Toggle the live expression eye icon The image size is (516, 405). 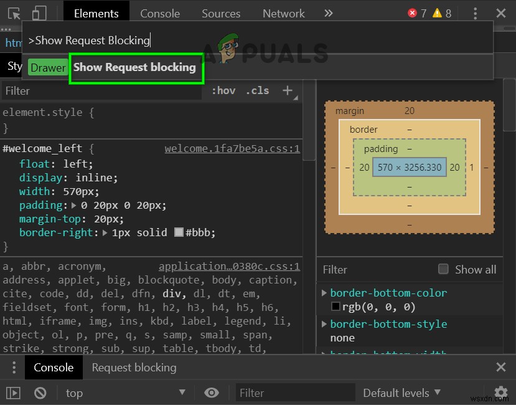(212, 393)
